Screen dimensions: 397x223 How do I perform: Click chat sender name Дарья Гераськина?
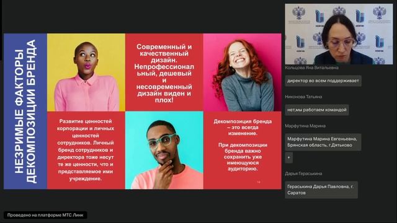[x=303, y=173]
